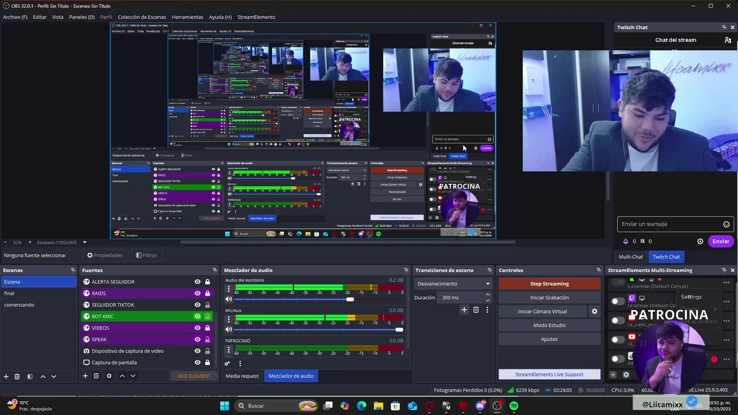The height and width of the screenshot is (415, 738).
Task: Switch to Multi-Chat tab
Action: pos(631,257)
